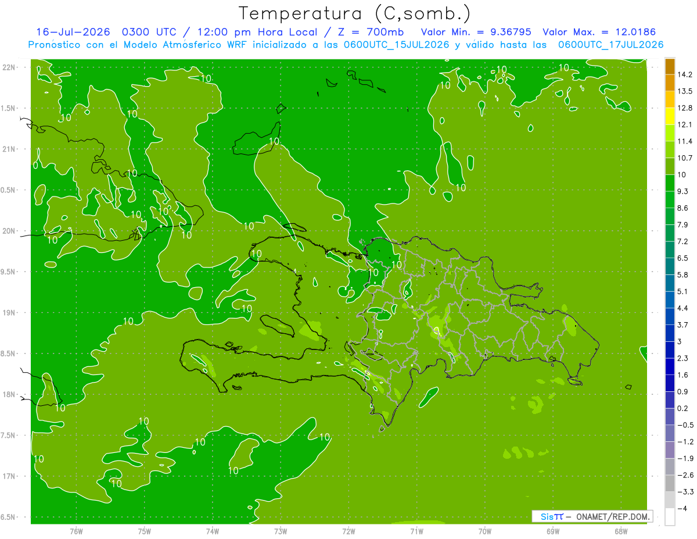Click the yellow colorbar segment between 12.8 and 12.1

[670, 116]
